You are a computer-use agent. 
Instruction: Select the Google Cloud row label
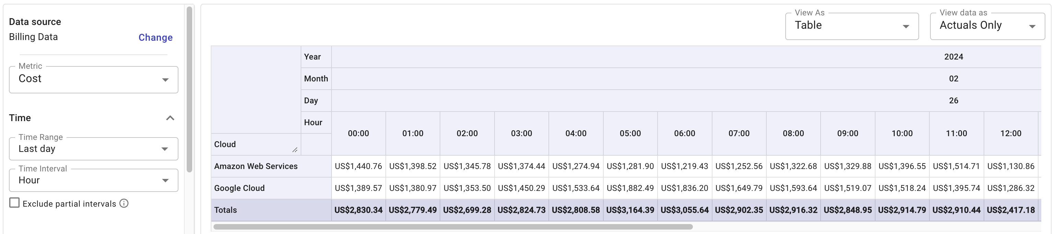(x=239, y=188)
